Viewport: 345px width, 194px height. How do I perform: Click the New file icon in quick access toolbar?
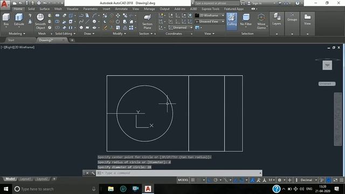(15, 3)
